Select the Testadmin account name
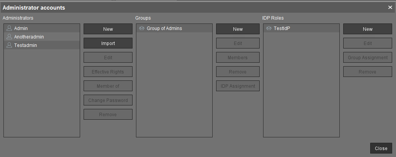The height and width of the screenshot is (157, 396). [26, 45]
